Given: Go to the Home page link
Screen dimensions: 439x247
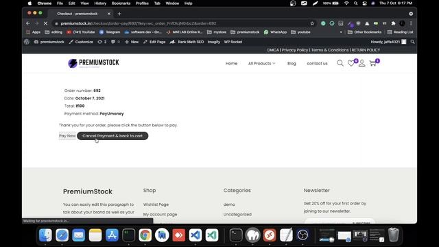Looking at the screenshot, I should coord(231,64).
